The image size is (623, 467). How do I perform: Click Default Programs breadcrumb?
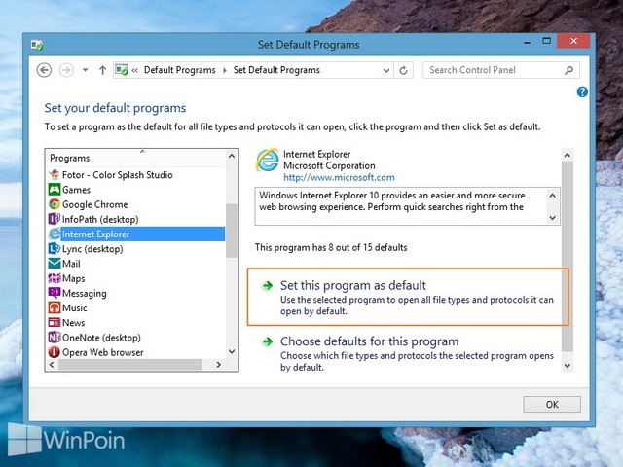pos(179,70)
